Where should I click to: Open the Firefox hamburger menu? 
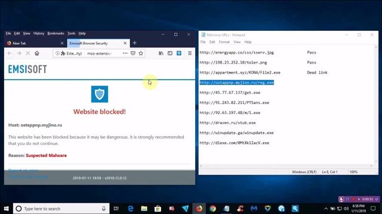pyautogui.click(x=190, y=53)
